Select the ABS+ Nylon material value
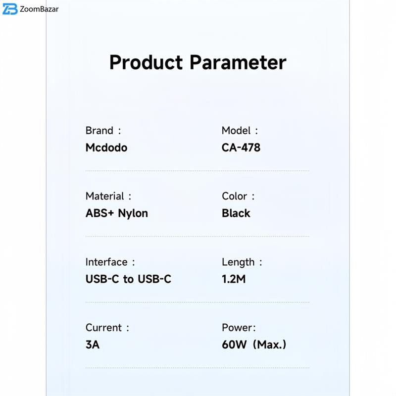The height and width of the screenshot is (396, 396). (116, 213)
